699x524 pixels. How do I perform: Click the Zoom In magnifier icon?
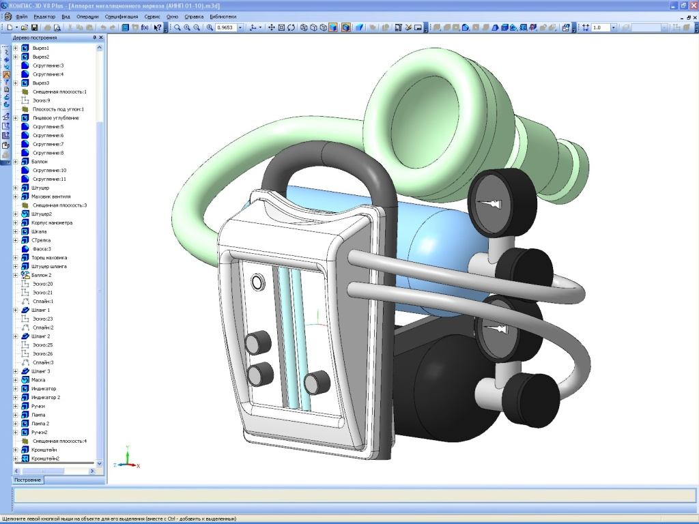187,28
